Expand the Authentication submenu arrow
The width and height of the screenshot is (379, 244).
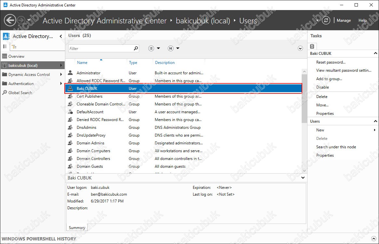tap(61, 83)
